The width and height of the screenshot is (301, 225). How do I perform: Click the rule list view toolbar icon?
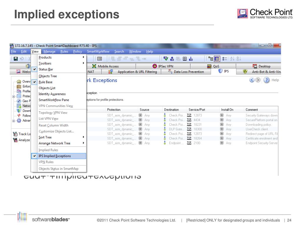[x=99, y=59]
